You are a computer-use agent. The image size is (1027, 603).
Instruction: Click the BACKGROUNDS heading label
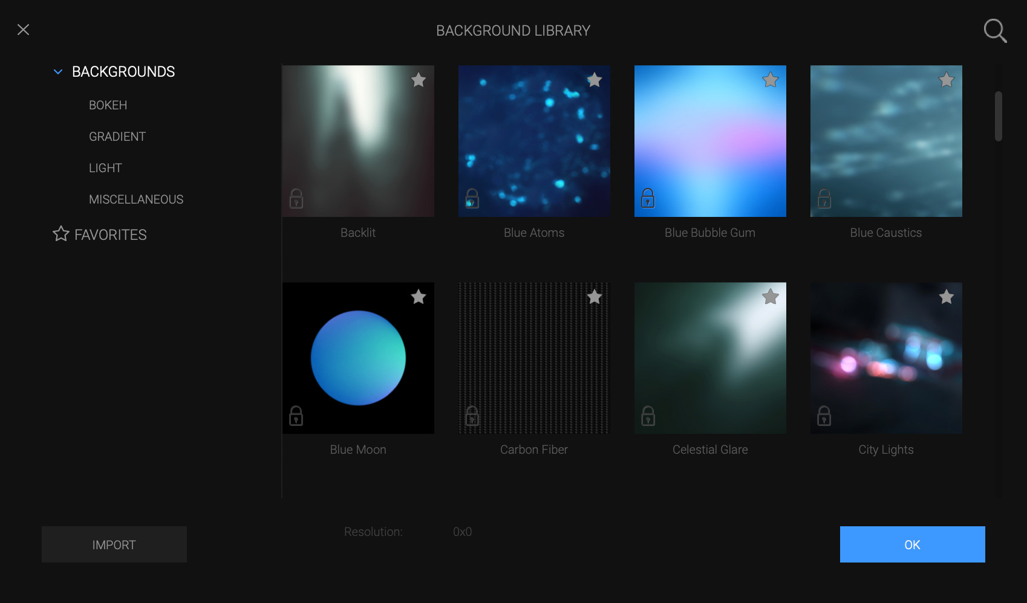click(123, 72)
